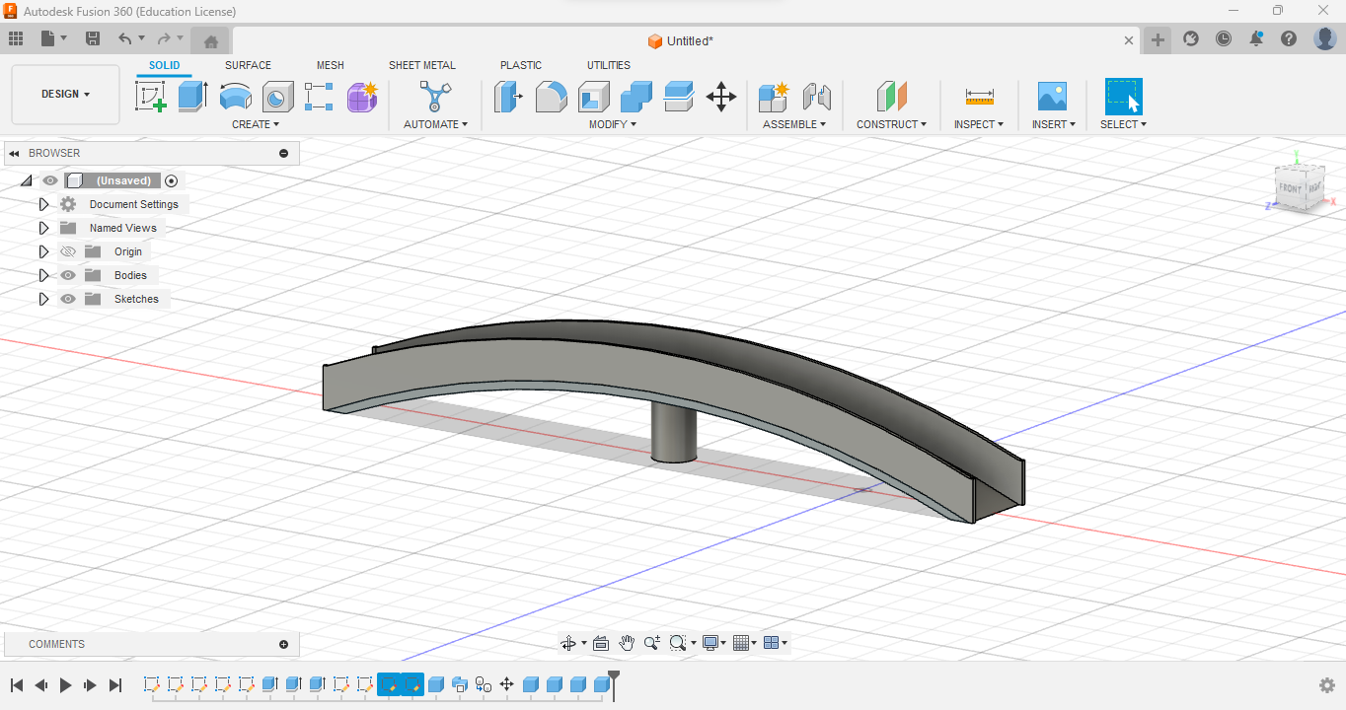Expand the Comments panel
The image size is (1346, 710).
tap(284, 644)
